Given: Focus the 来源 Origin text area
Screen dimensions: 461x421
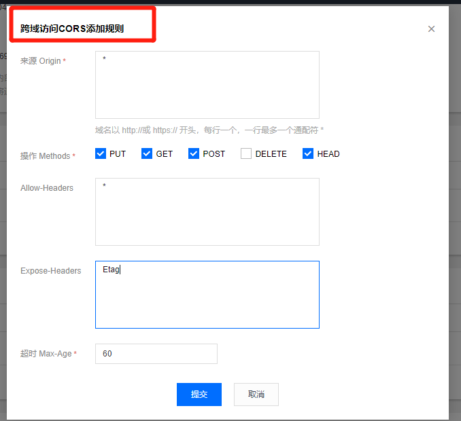Looking at the screenshot, I should pos(207,85).
